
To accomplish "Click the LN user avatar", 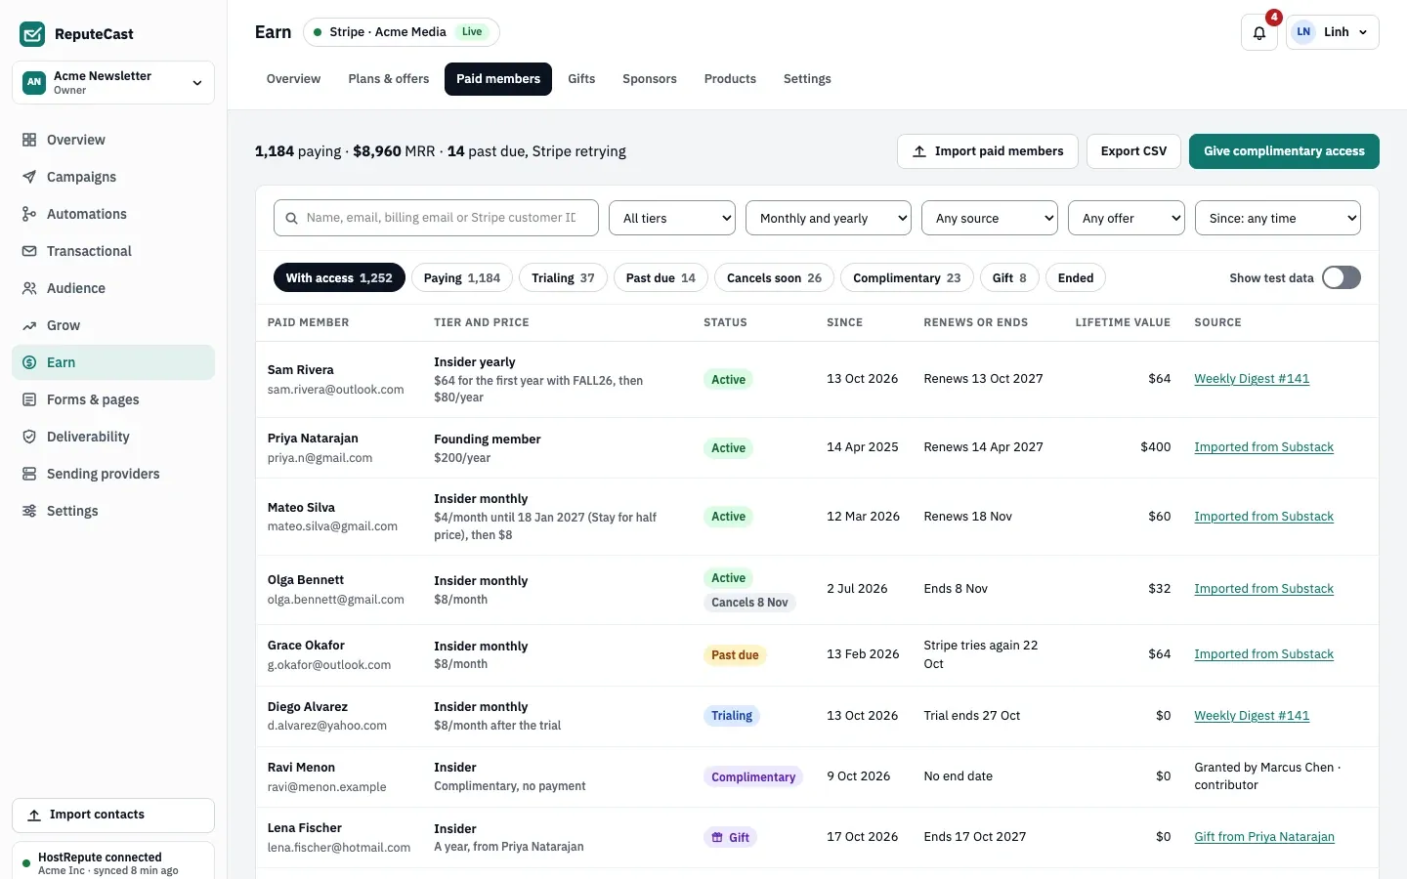I will [x=1303, y=32].
